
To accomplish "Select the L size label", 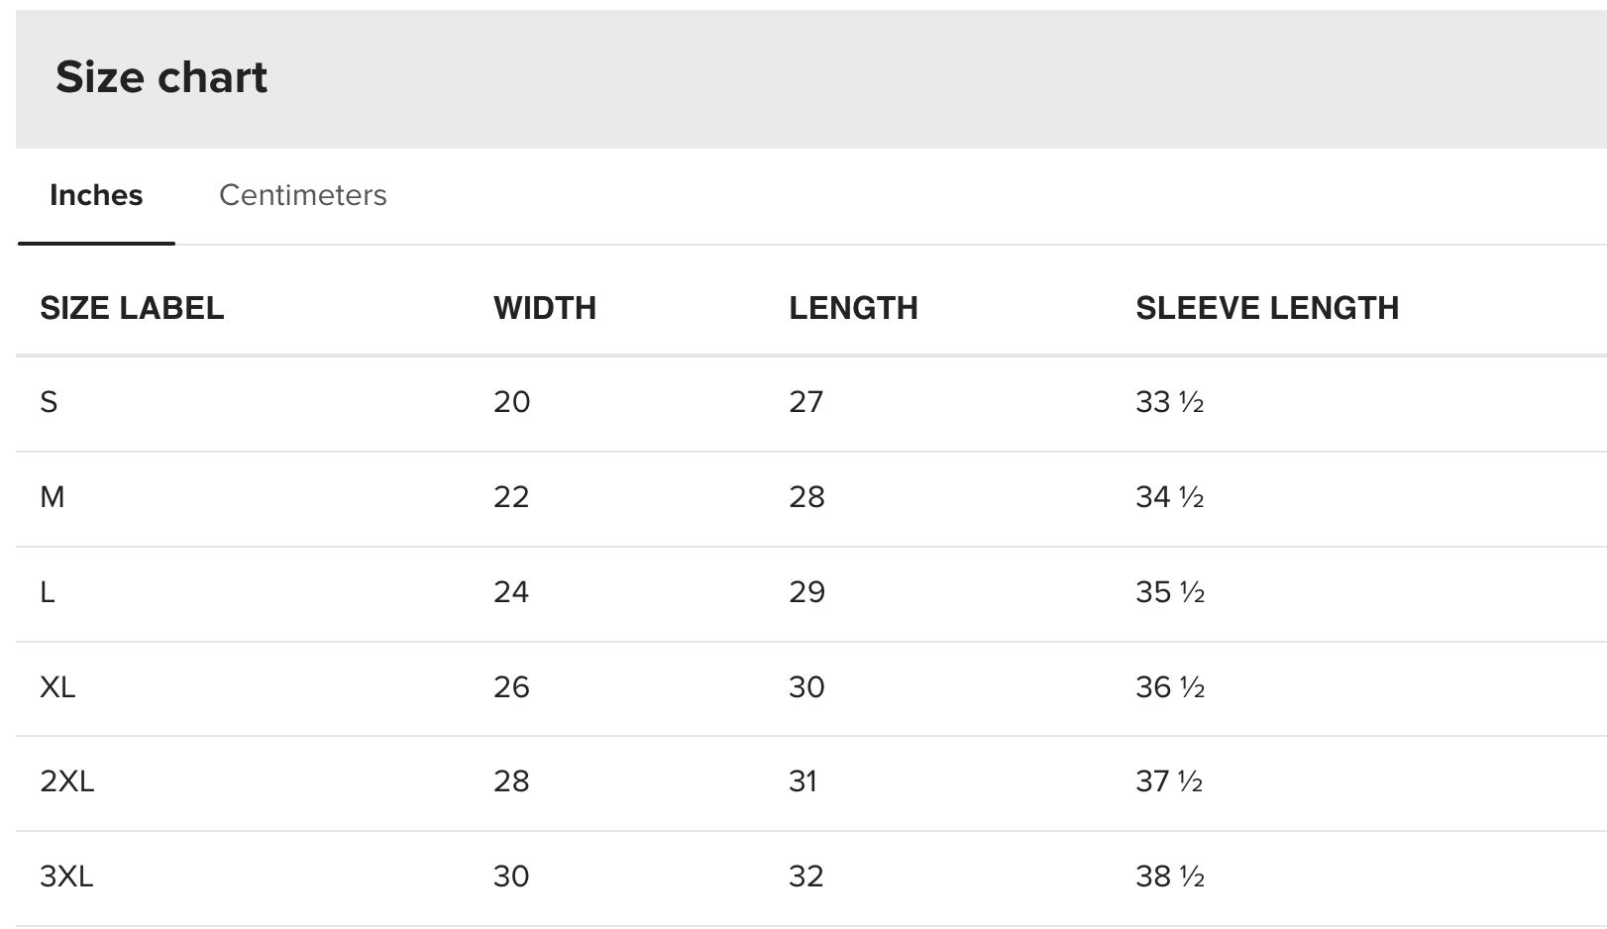I will click(48, 592).
